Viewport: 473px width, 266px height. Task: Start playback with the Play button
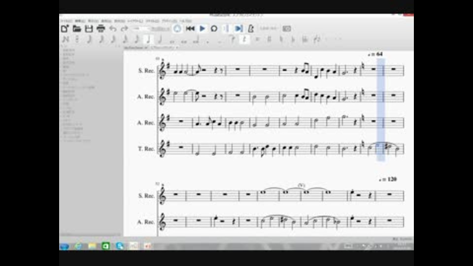pos(203,29)
